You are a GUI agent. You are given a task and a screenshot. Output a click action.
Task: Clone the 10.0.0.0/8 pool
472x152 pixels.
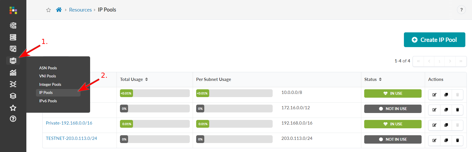(446, 94)
